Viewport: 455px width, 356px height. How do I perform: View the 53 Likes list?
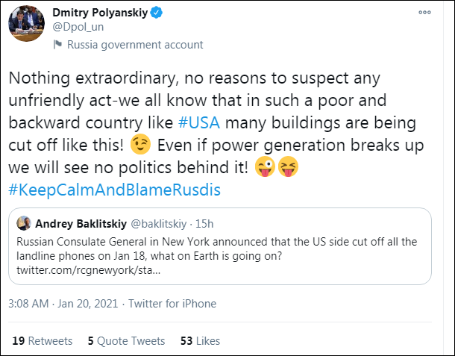click(x=200, y=341)
